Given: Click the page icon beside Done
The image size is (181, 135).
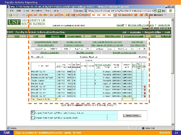Looking at the screenshot, I should [x=8, y=128].
